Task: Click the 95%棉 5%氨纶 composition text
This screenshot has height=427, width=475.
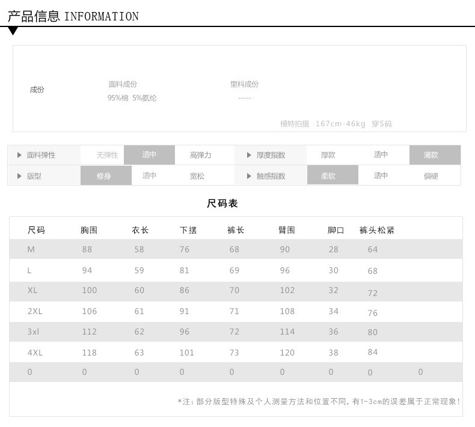Action: [132, 98]
